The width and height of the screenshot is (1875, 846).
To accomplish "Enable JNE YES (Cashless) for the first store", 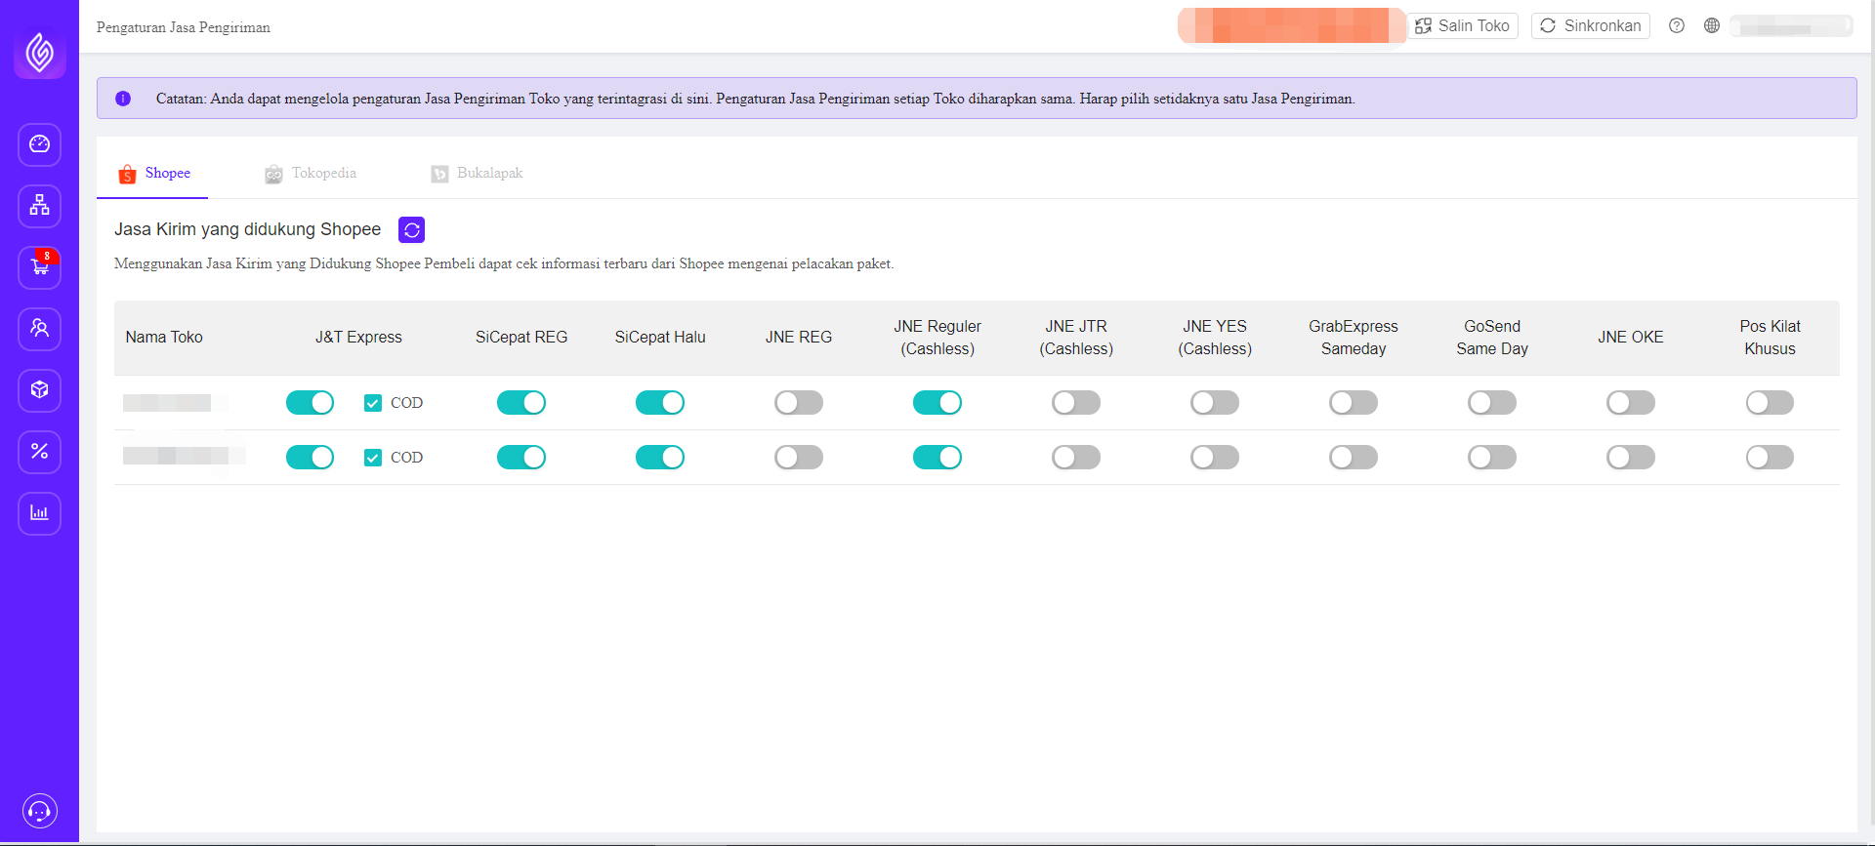I will coord(1215,403).
